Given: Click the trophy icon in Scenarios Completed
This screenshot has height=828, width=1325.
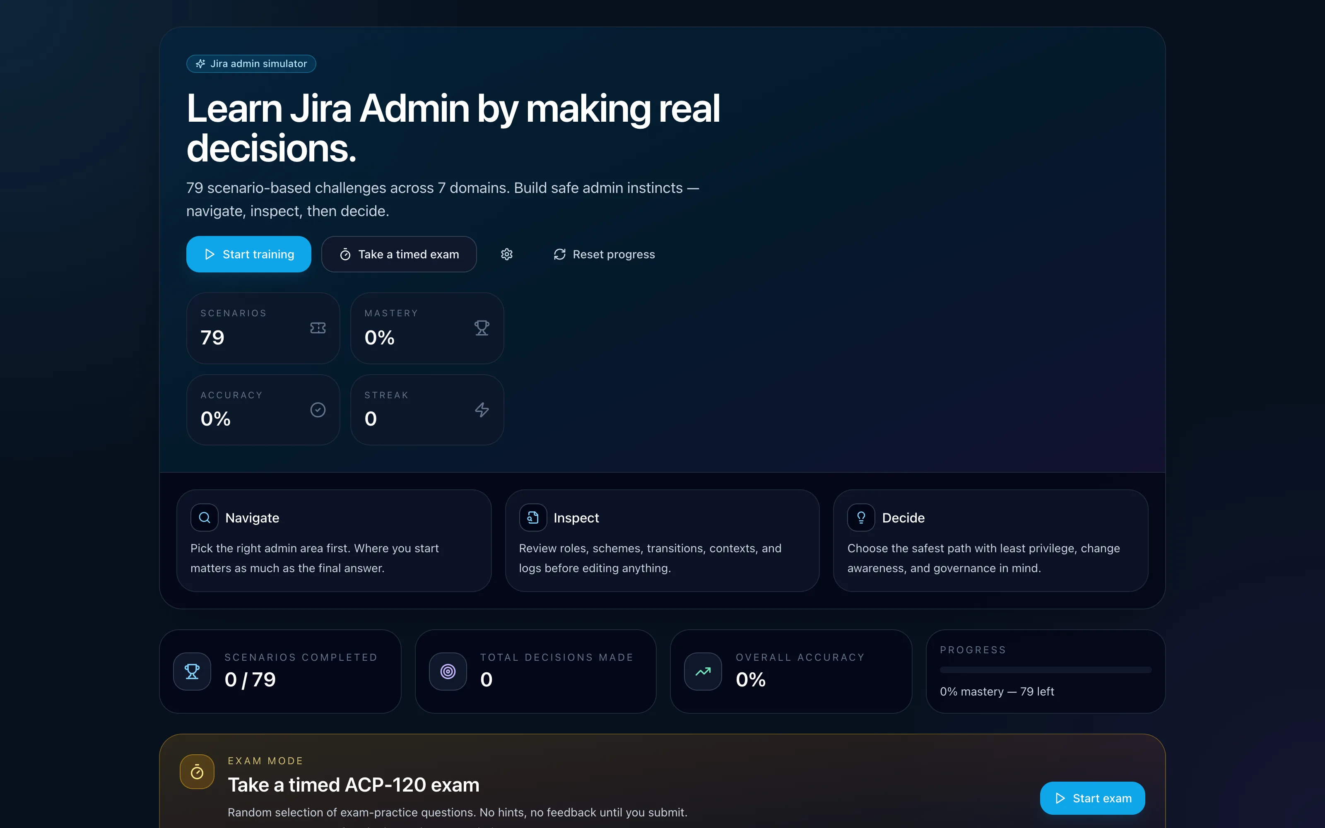Looking at the screenshot, I should pos(192,672).
